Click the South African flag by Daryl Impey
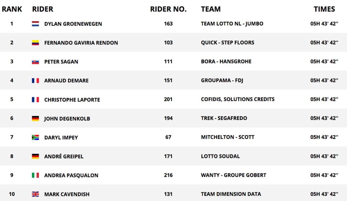This screenshot has height=201, width=347. click(35, 137)
